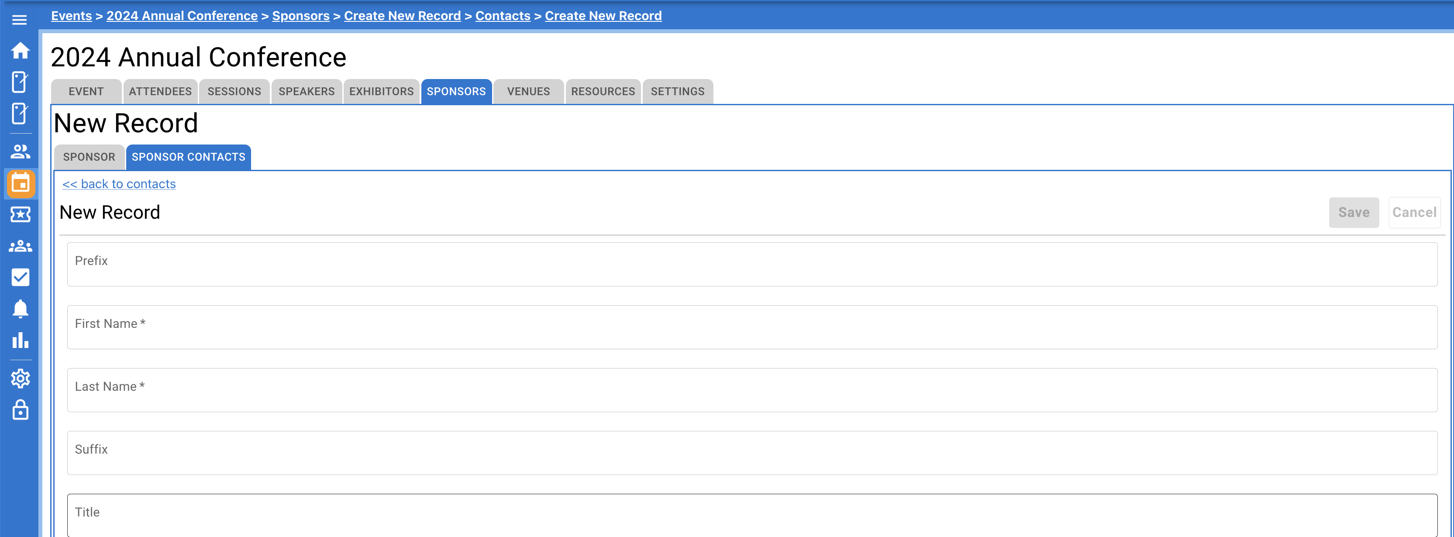This screenshot has width=1454, height=537.
Task: Switch to the SESSIONS tab
Action: click(x=234, y=91)
